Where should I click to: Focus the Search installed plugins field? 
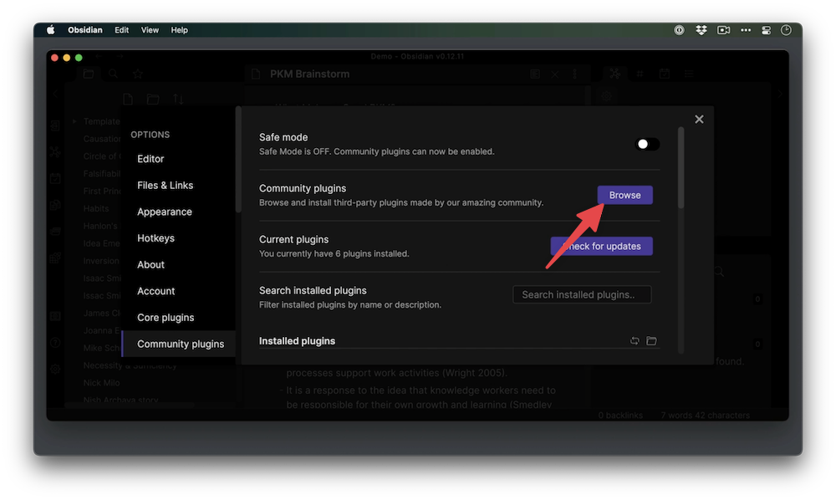582,295
